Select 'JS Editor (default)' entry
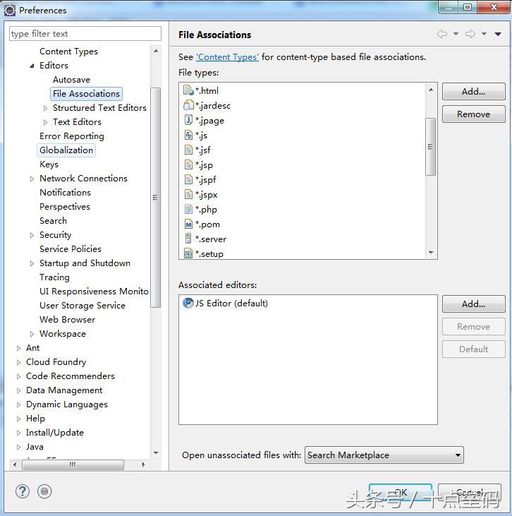512x516 pixels. (226, 303)
